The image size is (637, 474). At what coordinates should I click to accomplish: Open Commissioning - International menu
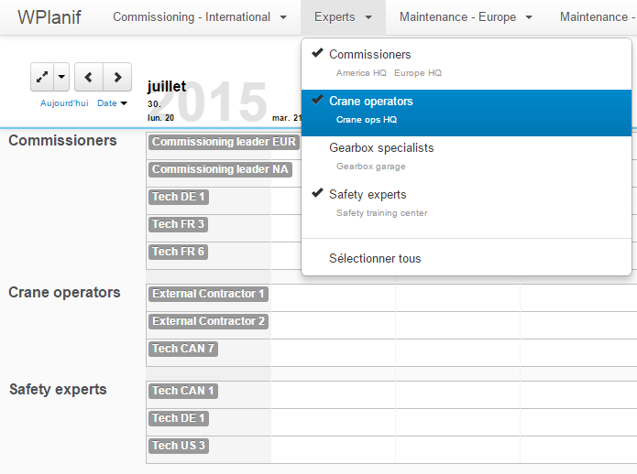[200, 17]
